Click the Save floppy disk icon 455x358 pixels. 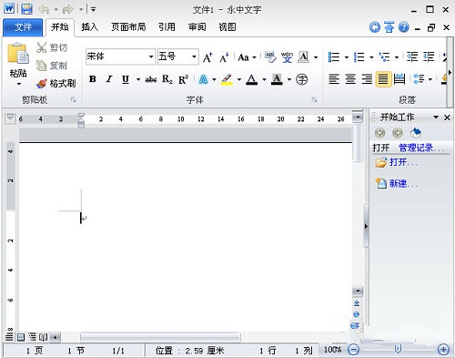pyautogui.click(x=26, y=9)
